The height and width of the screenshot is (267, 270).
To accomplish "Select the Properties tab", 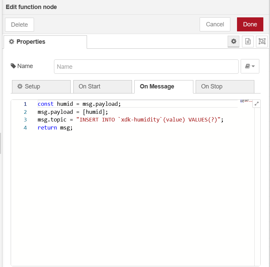I will [45, 42].
